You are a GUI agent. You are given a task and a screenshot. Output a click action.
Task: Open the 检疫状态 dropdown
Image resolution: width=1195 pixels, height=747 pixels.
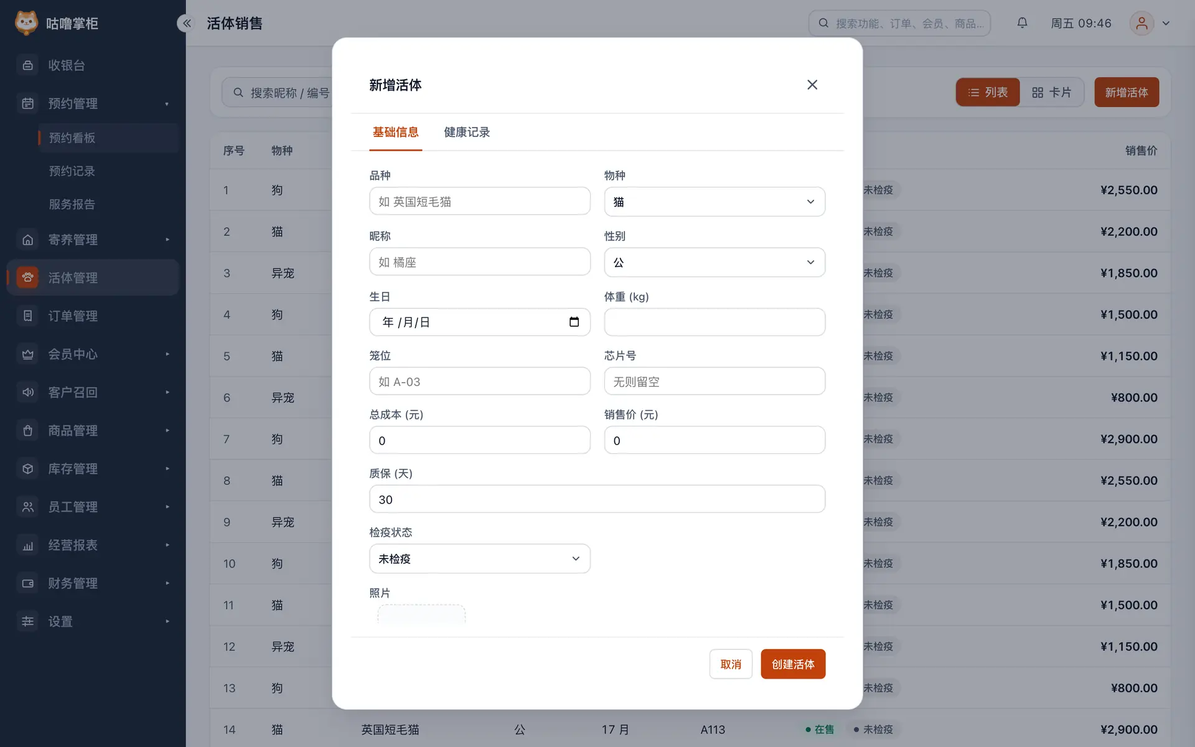click(x=479, y=558)
